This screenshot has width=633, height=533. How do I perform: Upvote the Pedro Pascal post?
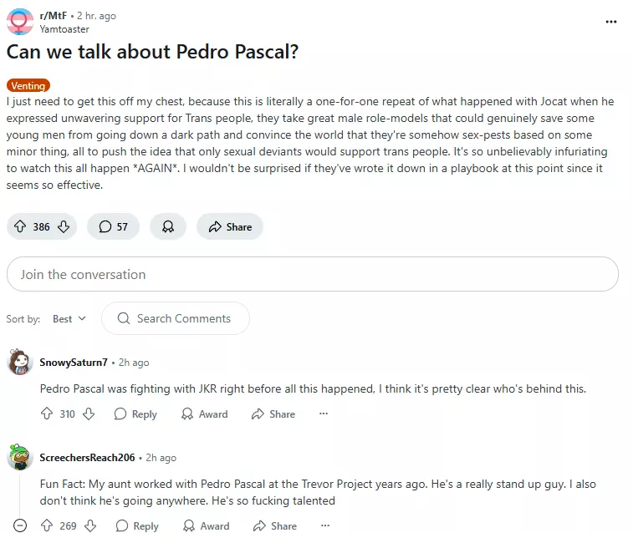point(21,226)
